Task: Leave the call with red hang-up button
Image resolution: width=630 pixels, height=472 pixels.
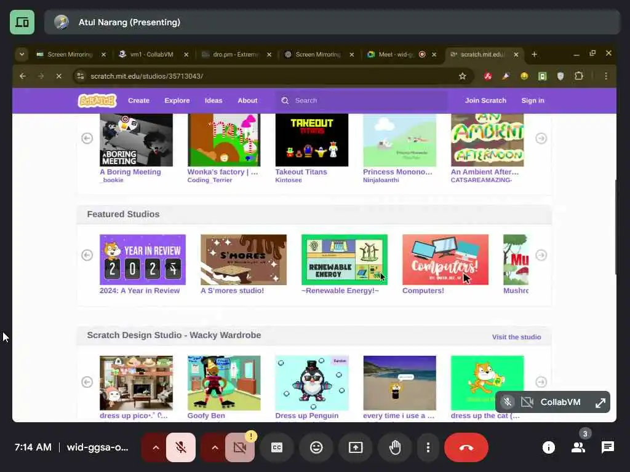Action: [466, 447]
